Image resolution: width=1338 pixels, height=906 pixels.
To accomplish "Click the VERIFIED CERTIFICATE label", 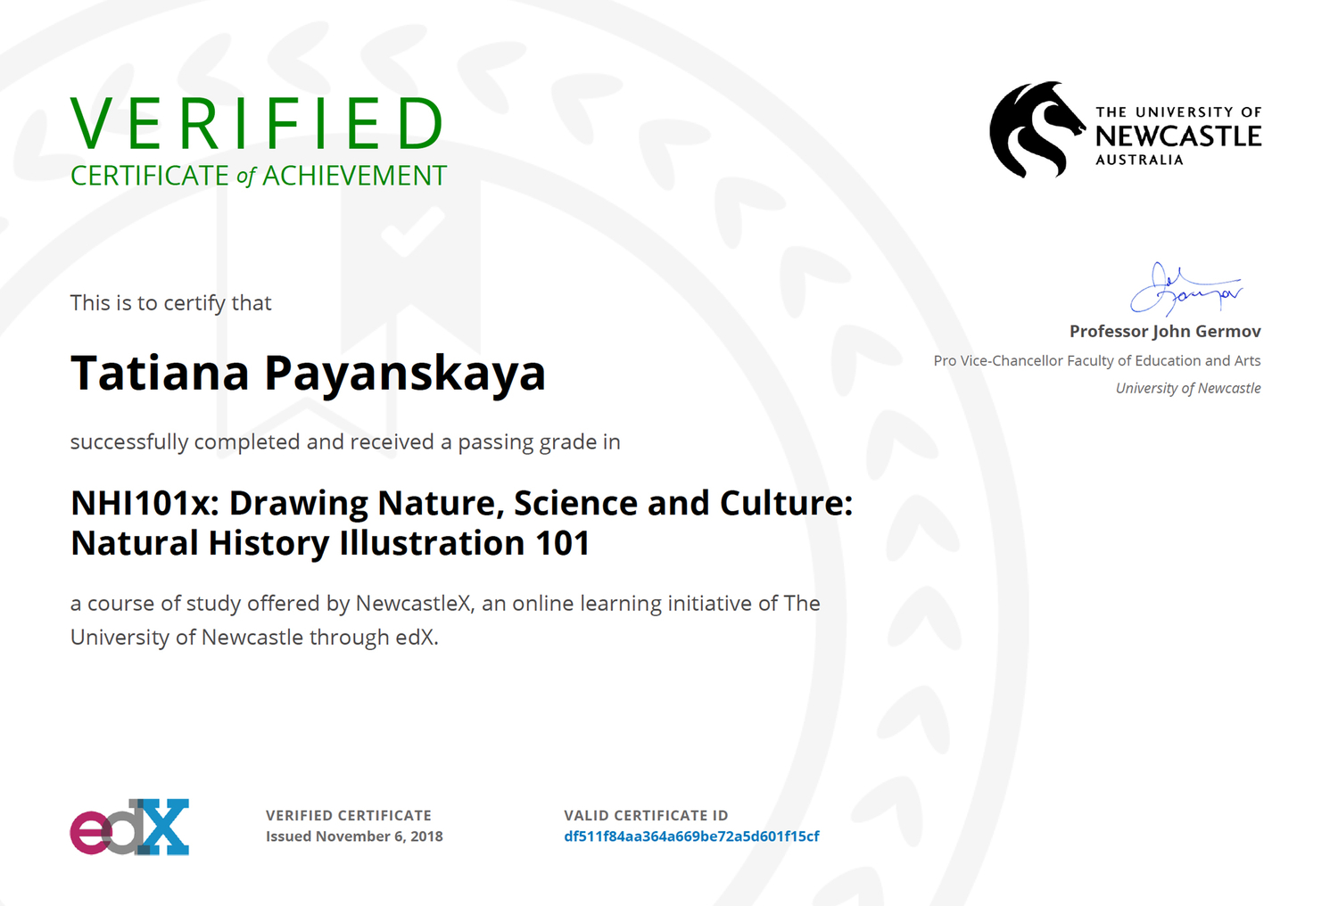I will (x=349, y=815).
